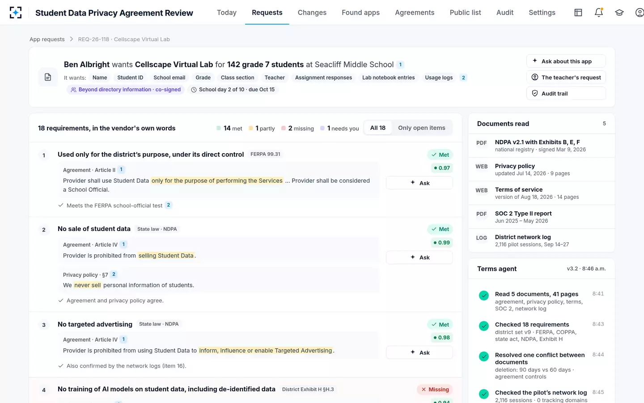Open the SOC 2 Type II report

point(542,217)
